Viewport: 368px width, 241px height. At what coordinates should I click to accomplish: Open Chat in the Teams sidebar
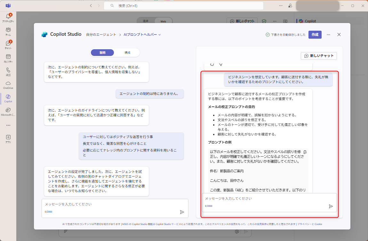8,45
